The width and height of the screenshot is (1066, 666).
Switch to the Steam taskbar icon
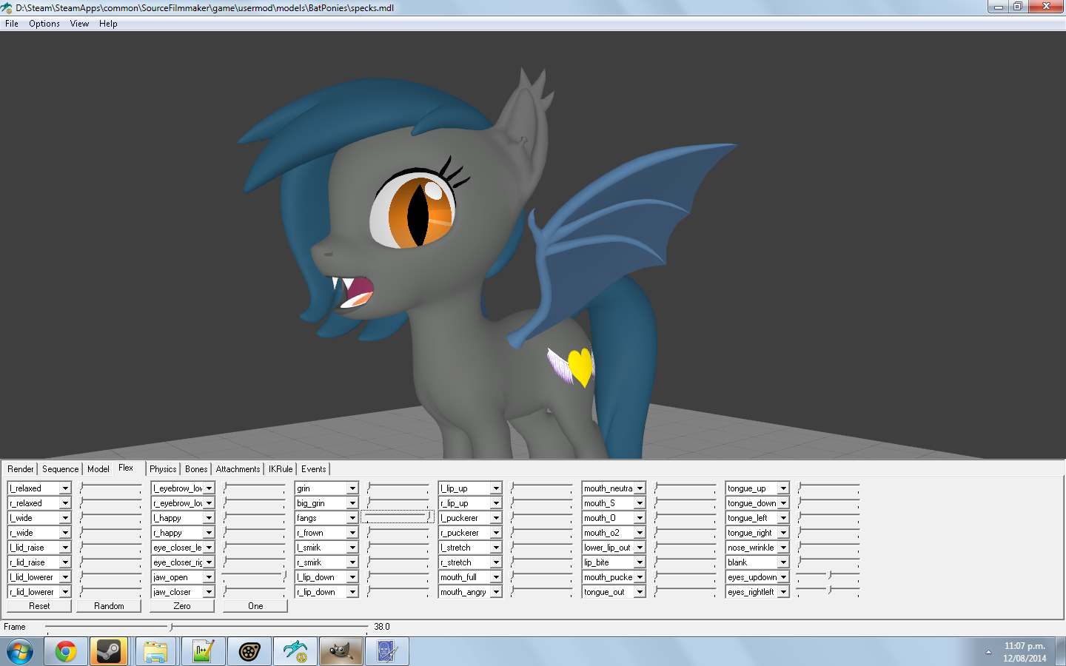pos(110,652)
